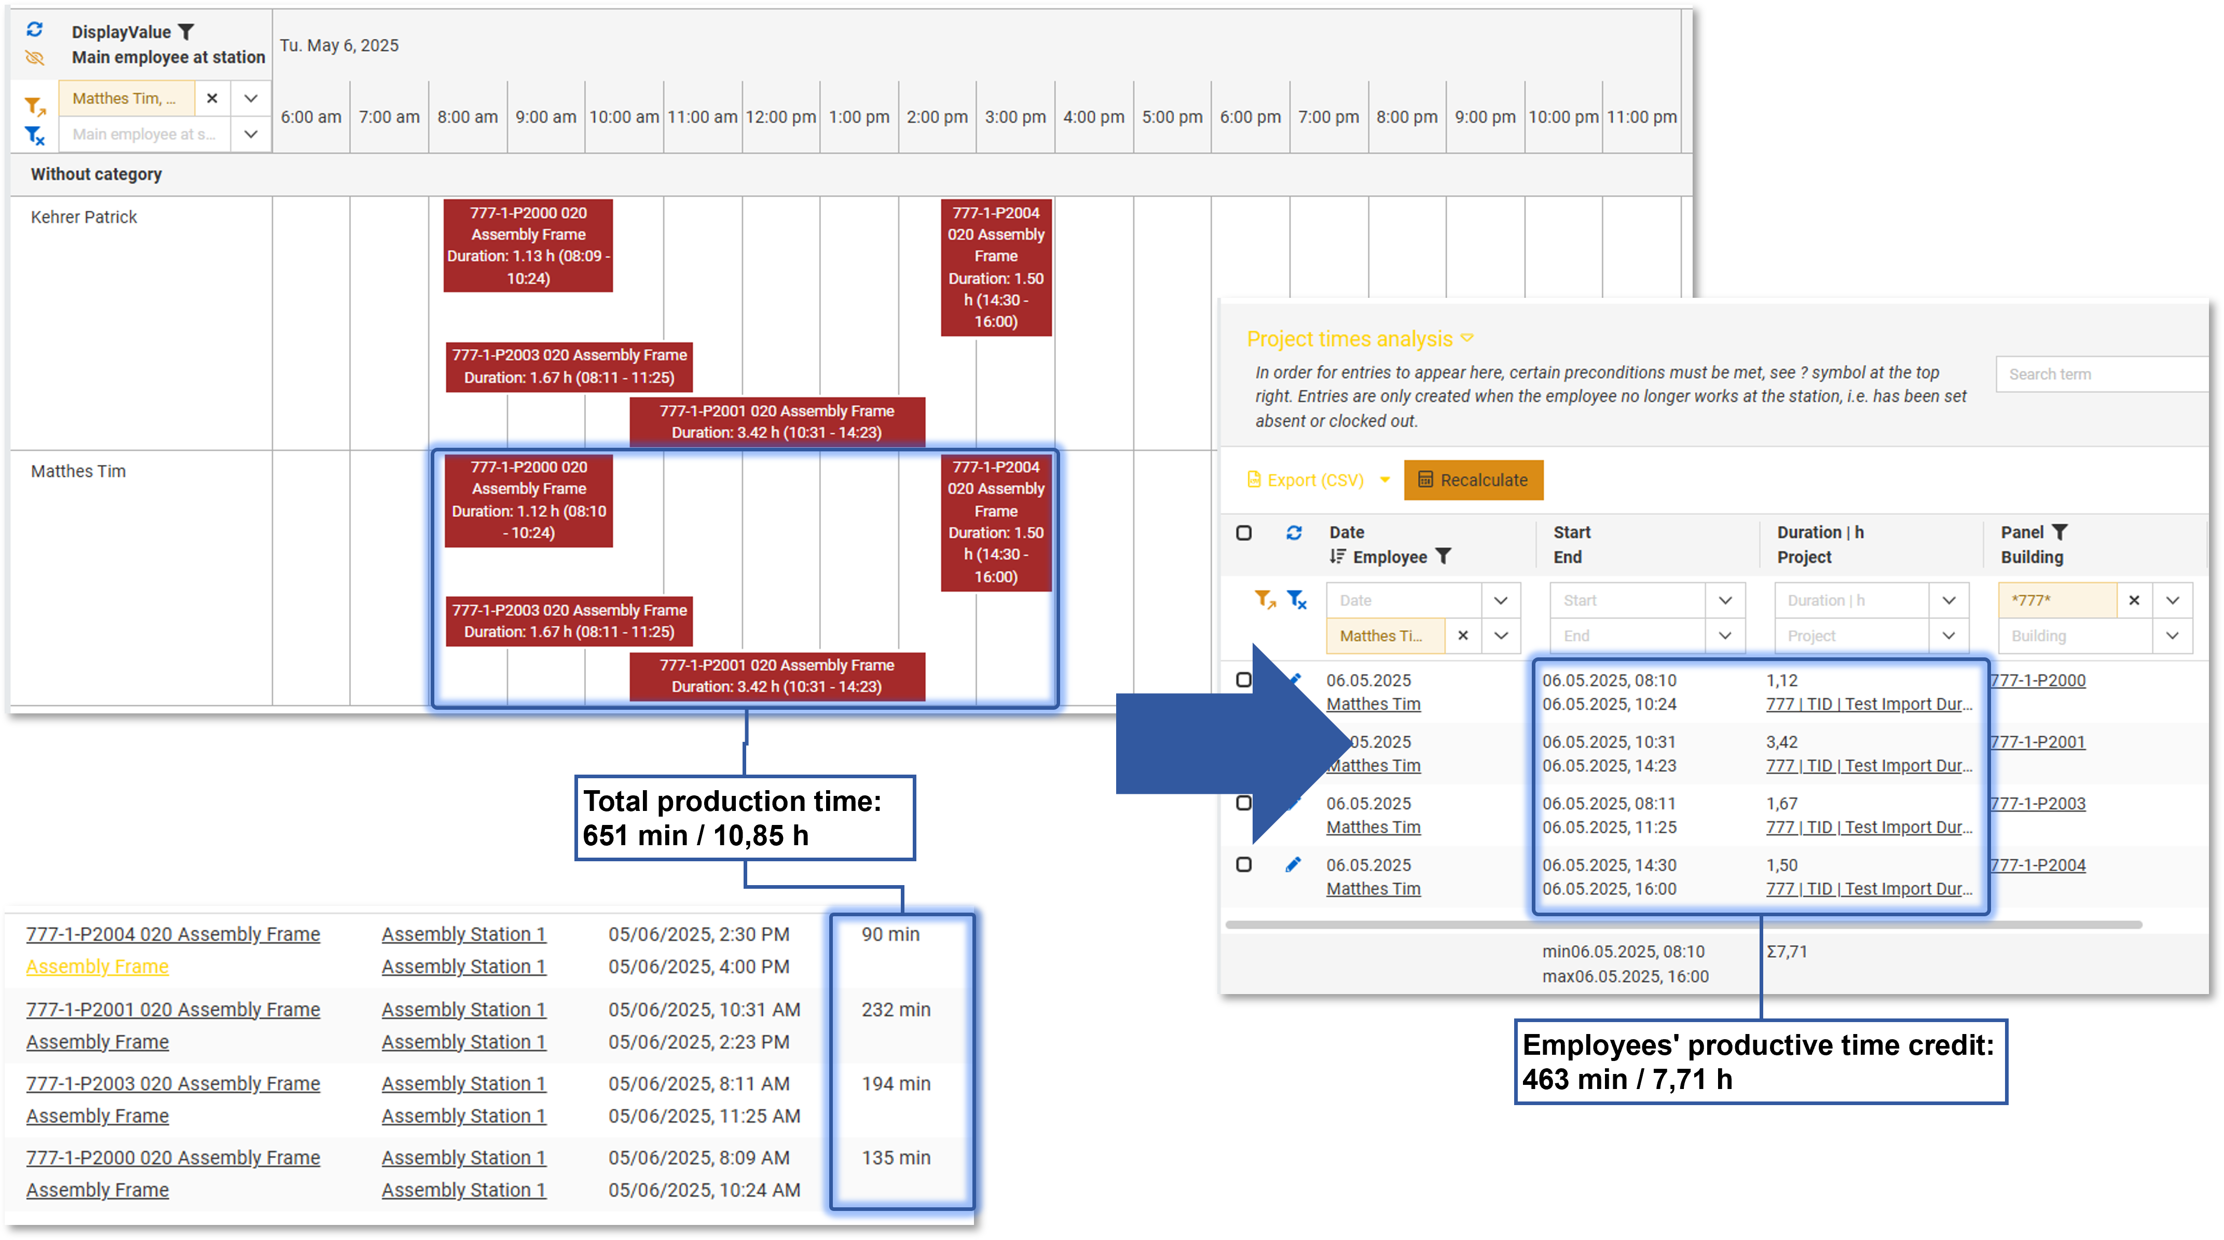Select Matthes Tim's 777-1-P2001 block
Viewport: 2224px width, 1240px height.
(777, 676)
